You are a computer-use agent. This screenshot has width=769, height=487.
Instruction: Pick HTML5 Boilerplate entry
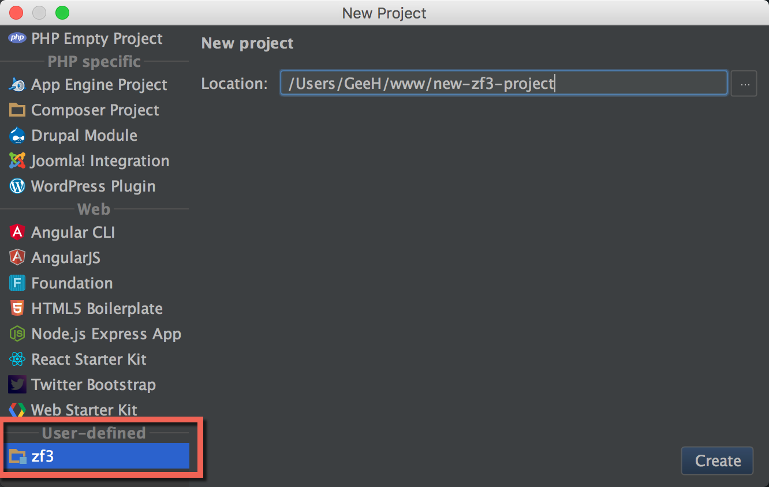[95, 308]
